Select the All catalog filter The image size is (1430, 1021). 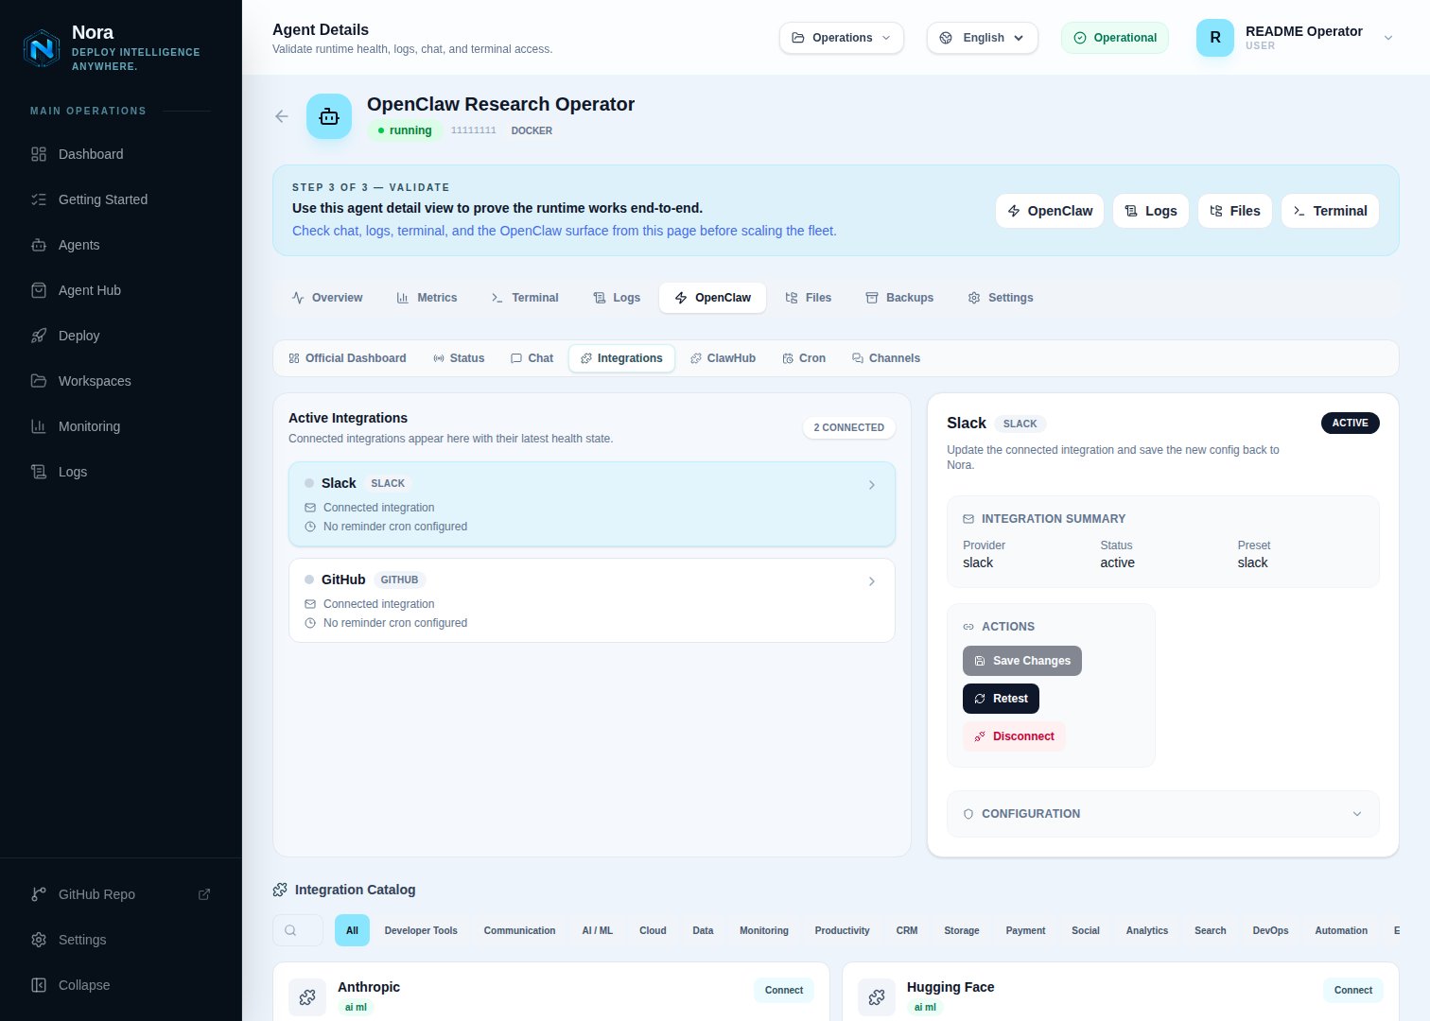pyautogui.click(x=352, y=930)
